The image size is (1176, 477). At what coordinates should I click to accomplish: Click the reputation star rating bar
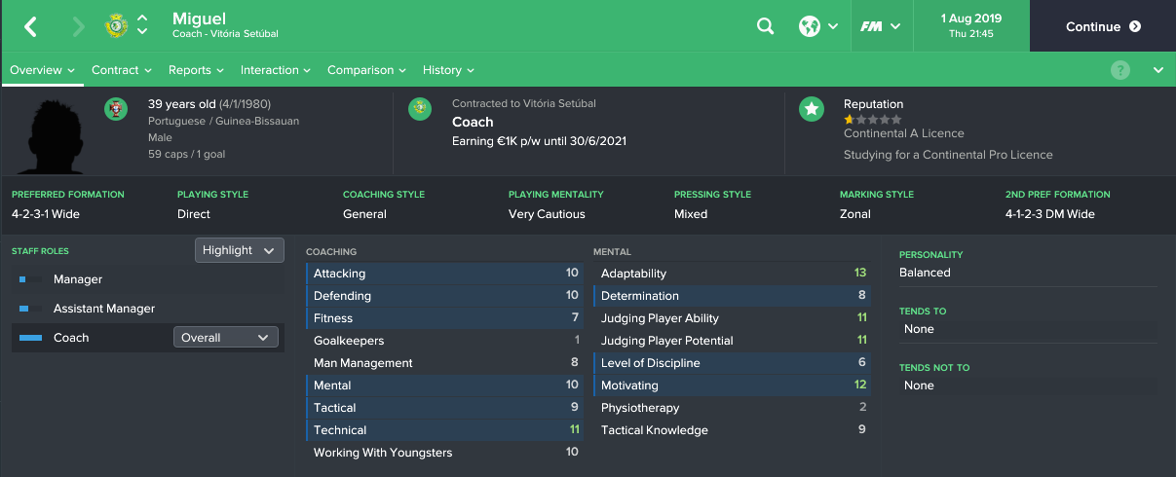pos(873,119)
